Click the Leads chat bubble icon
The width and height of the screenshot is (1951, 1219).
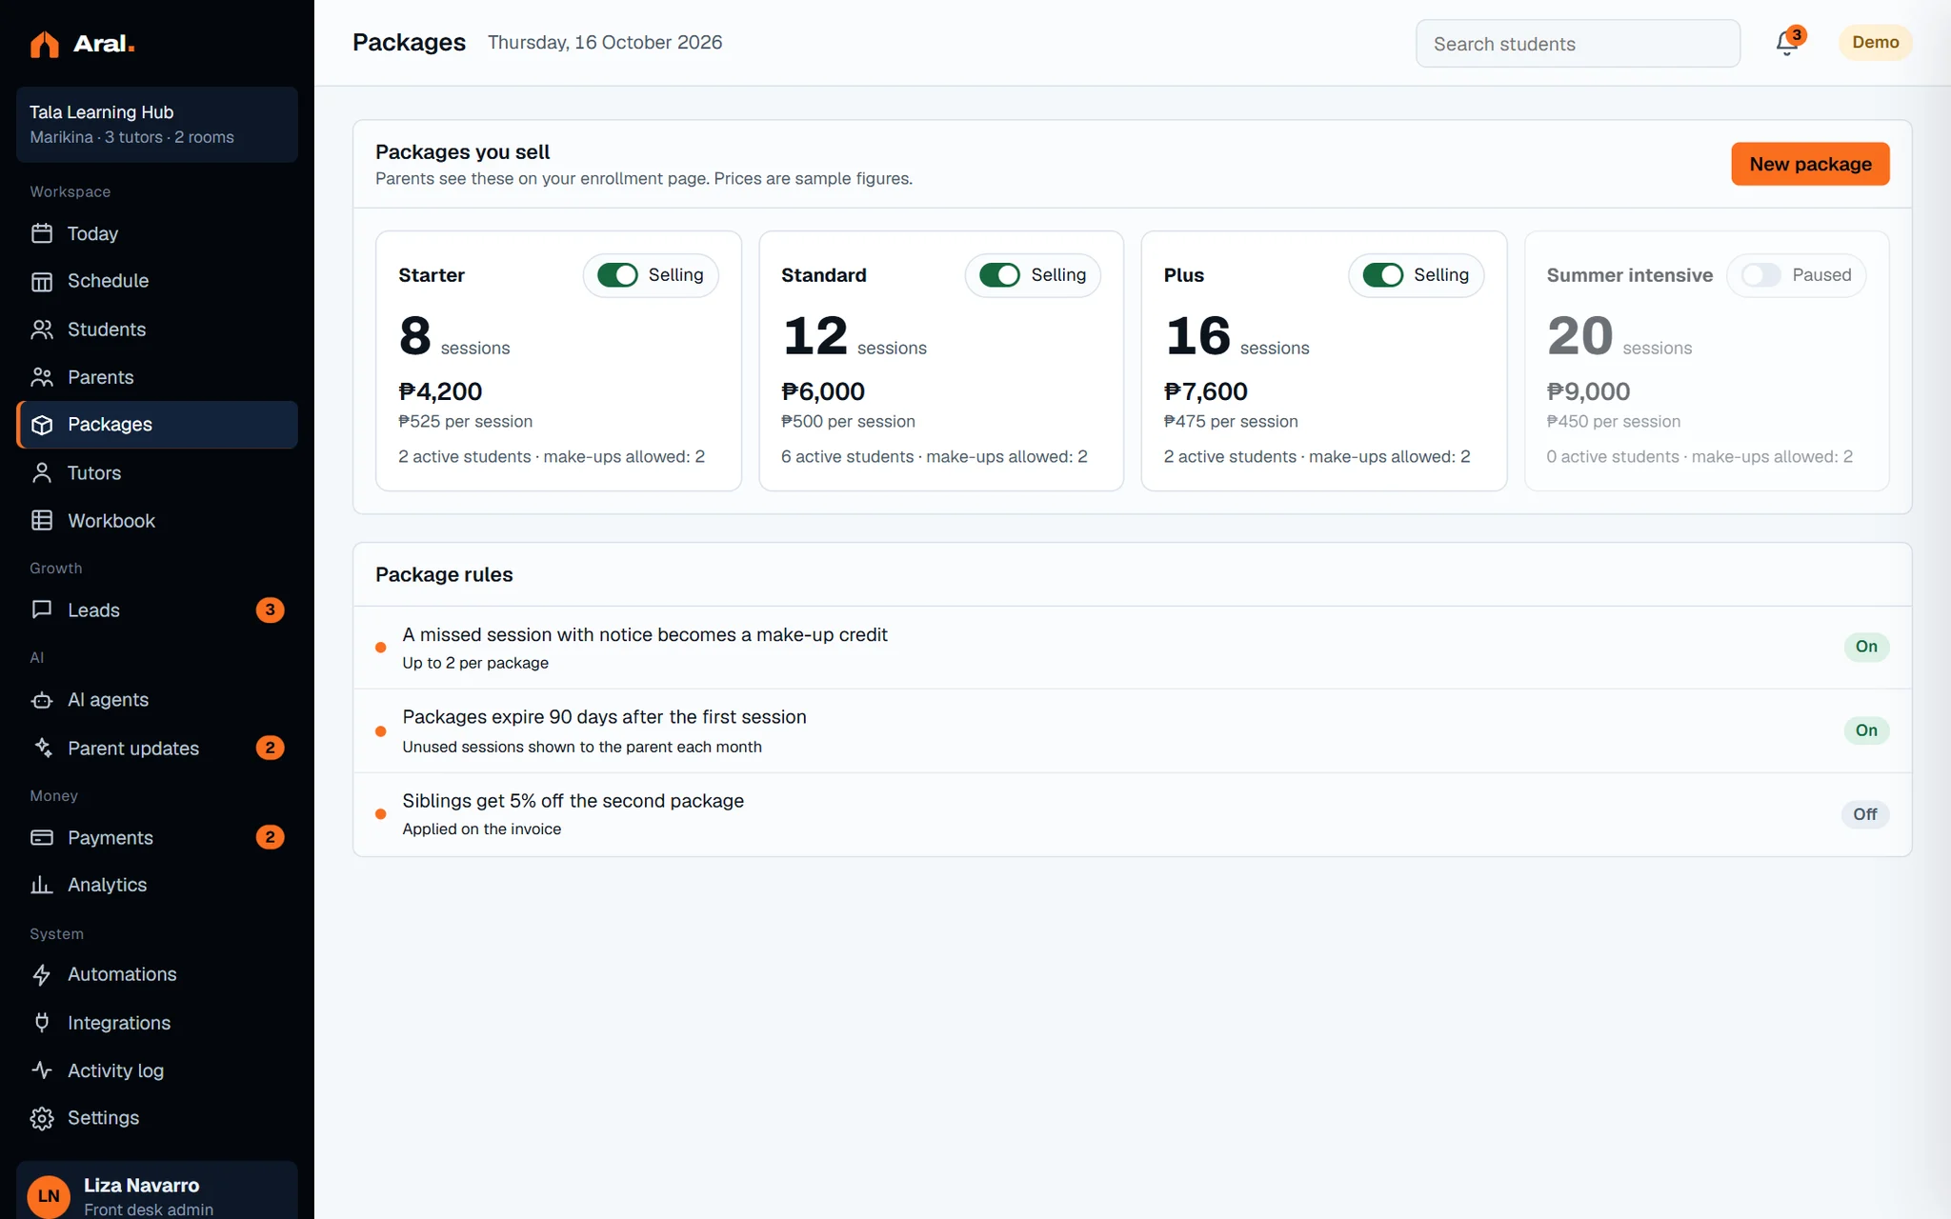(x=42, y=609)
